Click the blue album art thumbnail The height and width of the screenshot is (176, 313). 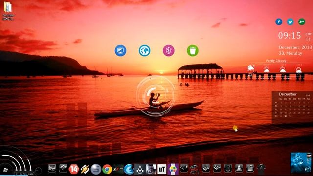click(x=301, y=163)
